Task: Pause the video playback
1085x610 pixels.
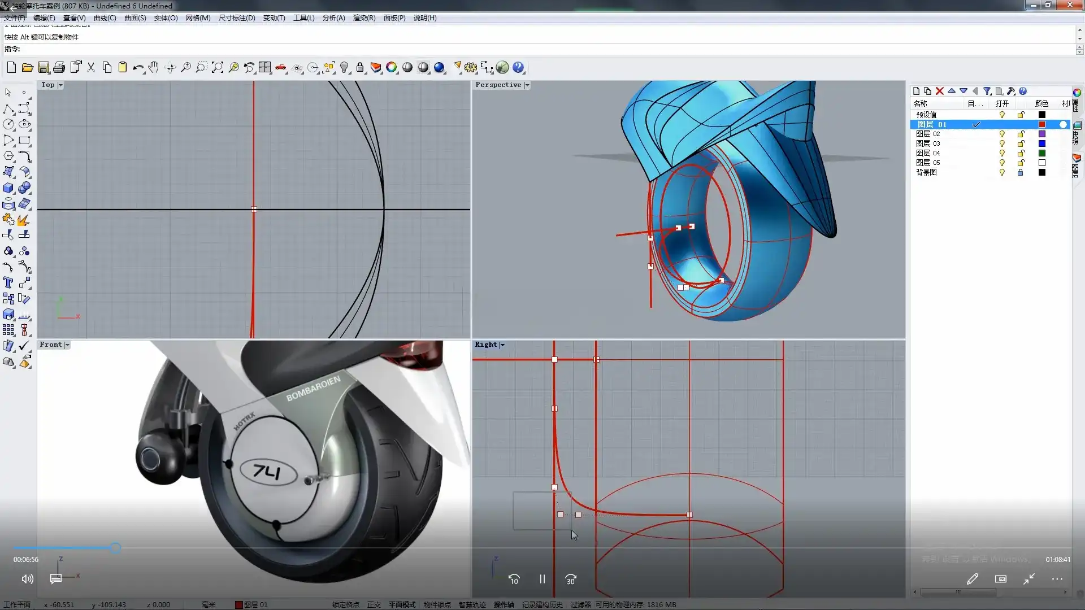Action: (542, 579)
